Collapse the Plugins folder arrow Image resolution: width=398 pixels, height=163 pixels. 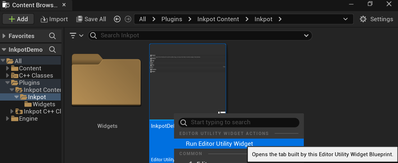tap(7, 83)
